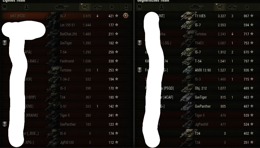Viewport: 260px width, 148px height.
Task: Select the enemy T110E5 row
Action: (x=198, y=16)
